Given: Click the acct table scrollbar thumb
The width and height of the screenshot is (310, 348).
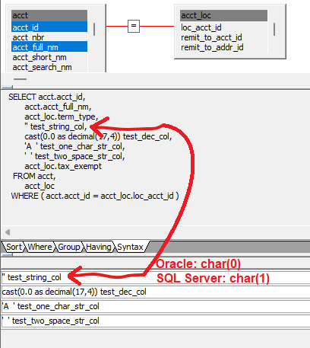Looking at the screenshot, I should [x=94, y=29].
